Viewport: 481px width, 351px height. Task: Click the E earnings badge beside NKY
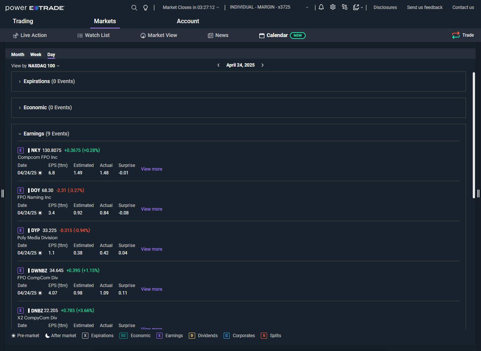point(21,150)
